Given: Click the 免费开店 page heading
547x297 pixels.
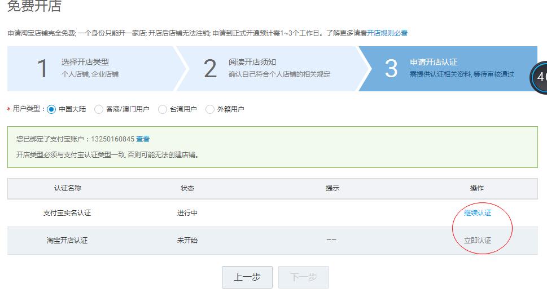Looking at the screenshot, I should (34, 6).
